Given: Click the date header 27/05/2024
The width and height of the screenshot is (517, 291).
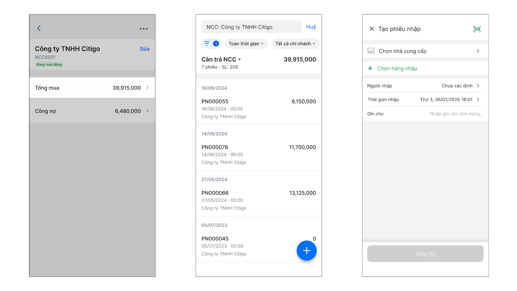Looking at the screenshot, I should point(214,179).
